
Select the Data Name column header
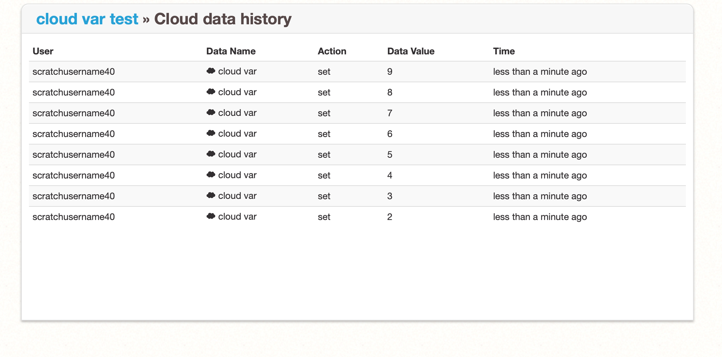tap(231, 51)
